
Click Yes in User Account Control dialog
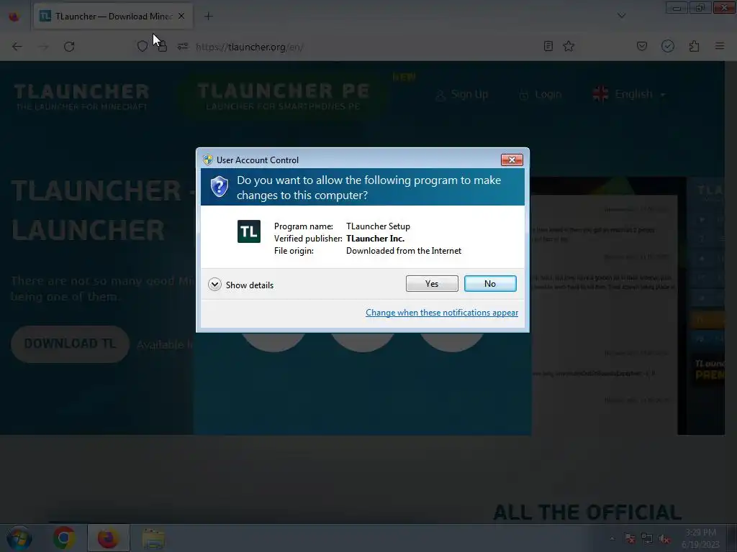432,283
